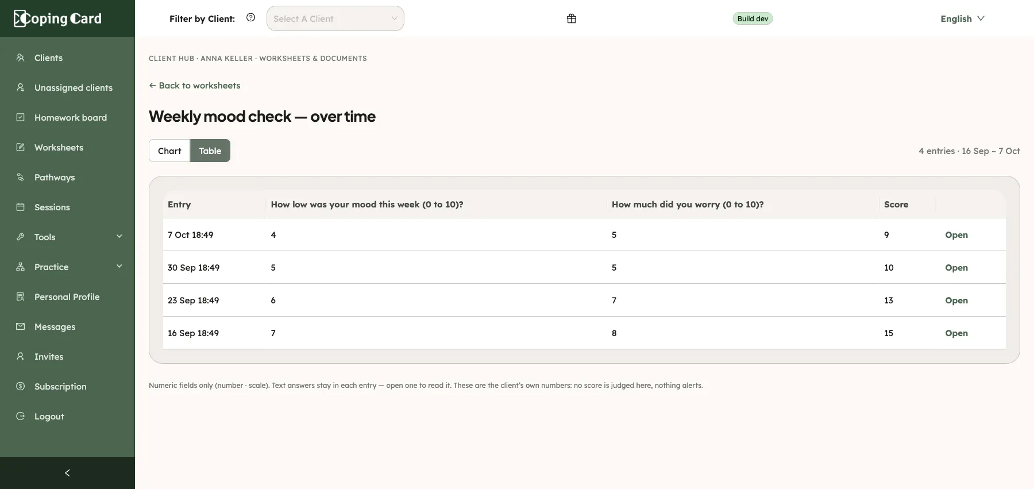The width and height of the screenshot is (1034, 489).
Task: Open the 16 Sep 18:49 entry
Action: [956, 333]
